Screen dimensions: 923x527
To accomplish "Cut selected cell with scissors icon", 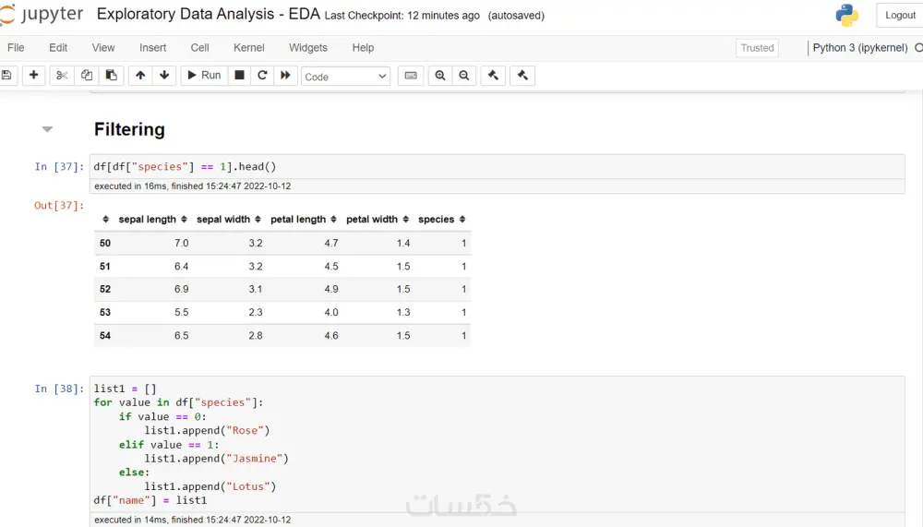I will pyautogui.click(x=62, y=76).
